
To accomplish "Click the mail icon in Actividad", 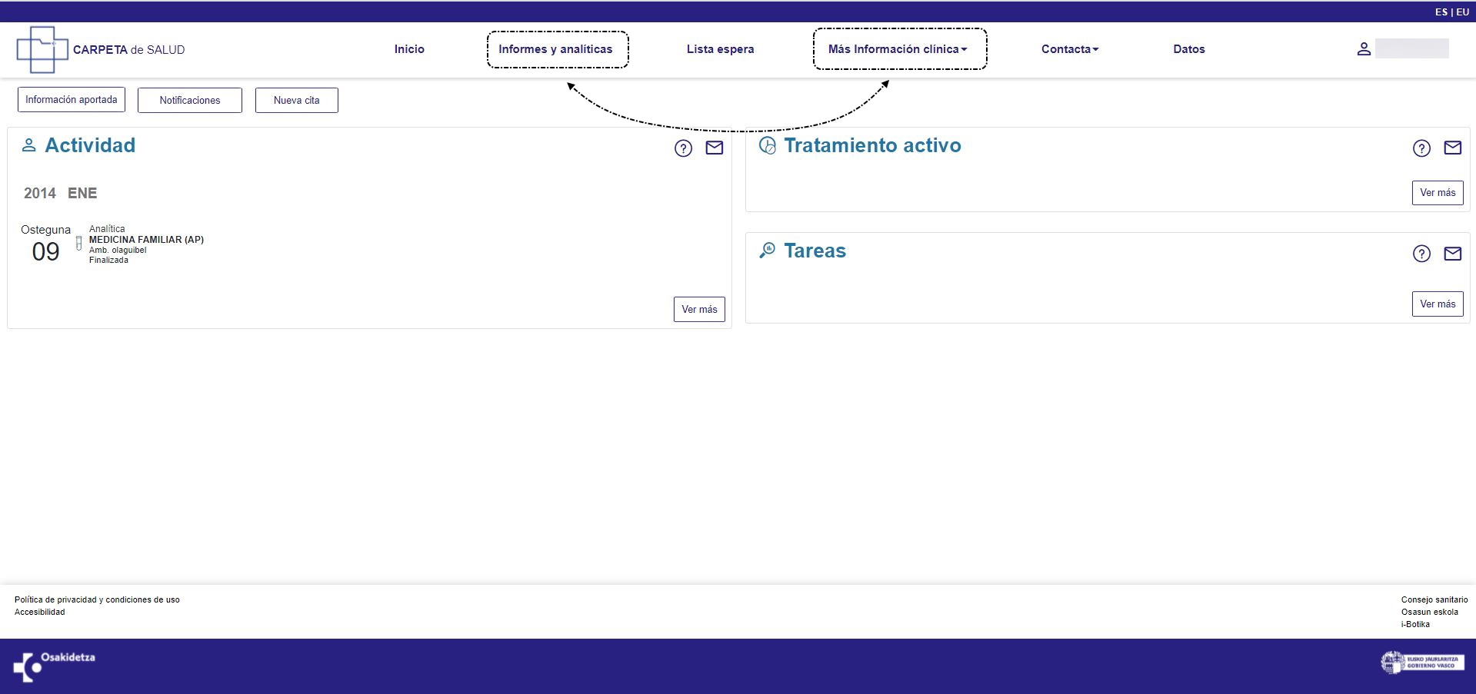I will click(x=715, y=148).
